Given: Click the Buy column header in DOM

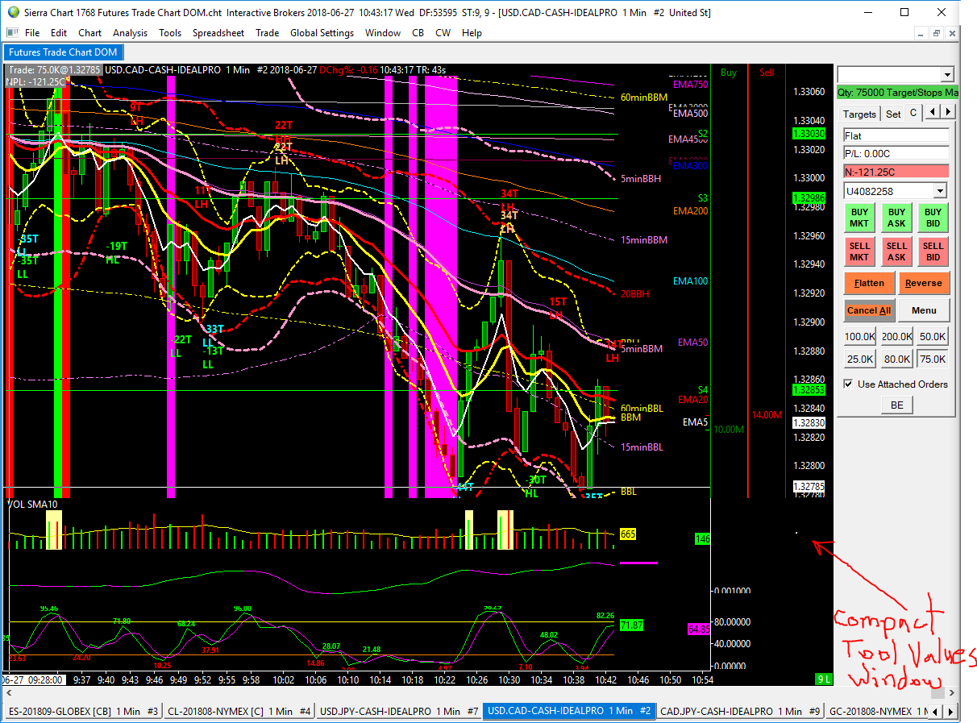Looking at the screenshot, I should (x=729, y=73).
